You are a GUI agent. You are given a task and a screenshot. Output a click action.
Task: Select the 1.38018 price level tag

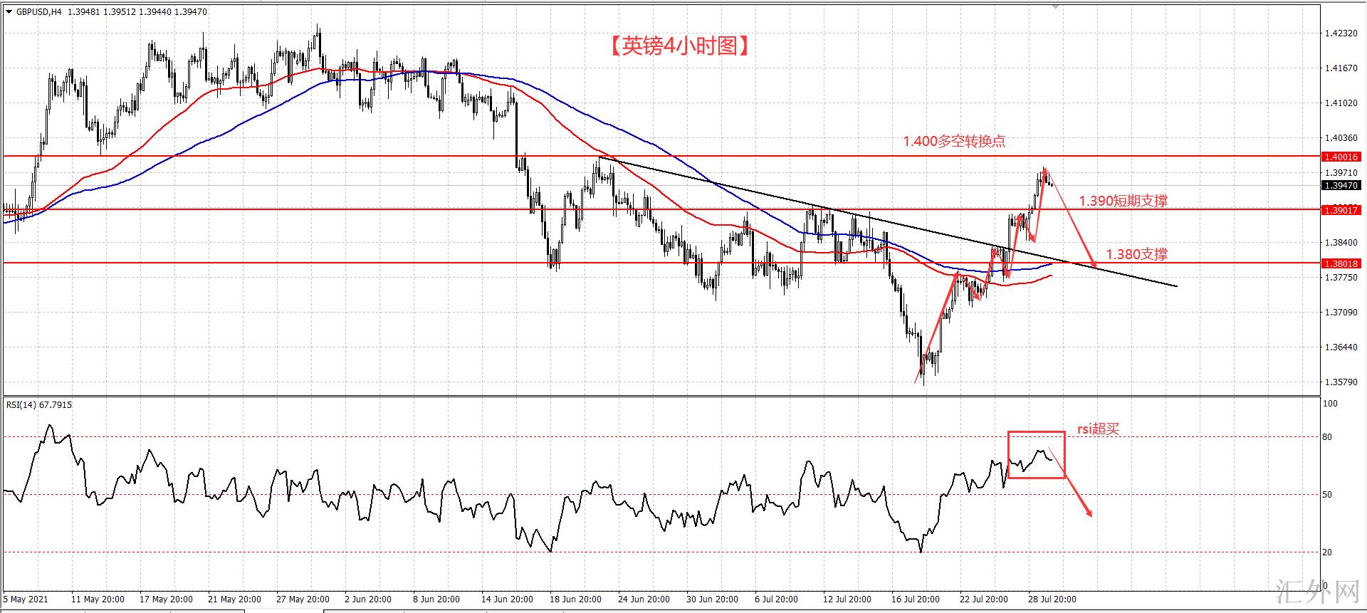coord(1340,263)
